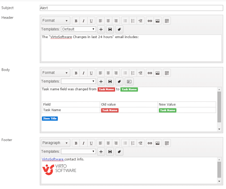Insert image in Header editor

pyautogui.click(x=157, y=21)
